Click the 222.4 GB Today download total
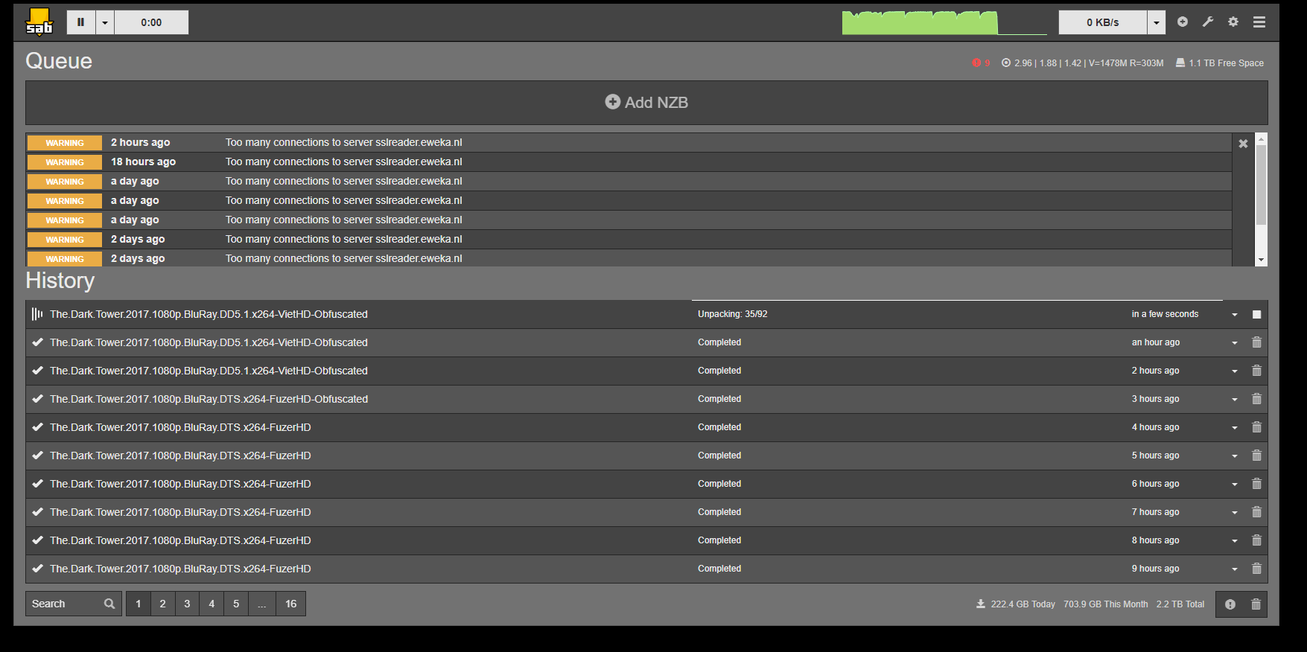Viewport: 1307px width, 652px height. point(1016,604)
